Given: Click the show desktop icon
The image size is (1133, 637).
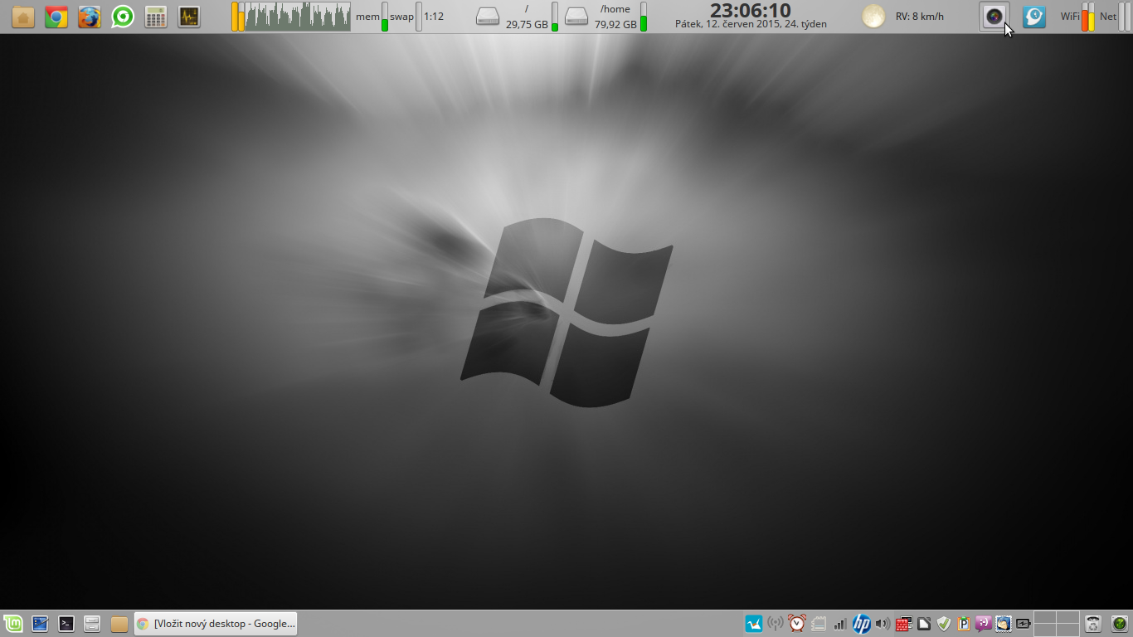Looking at the screenshot, I should (x=40, y=624).
